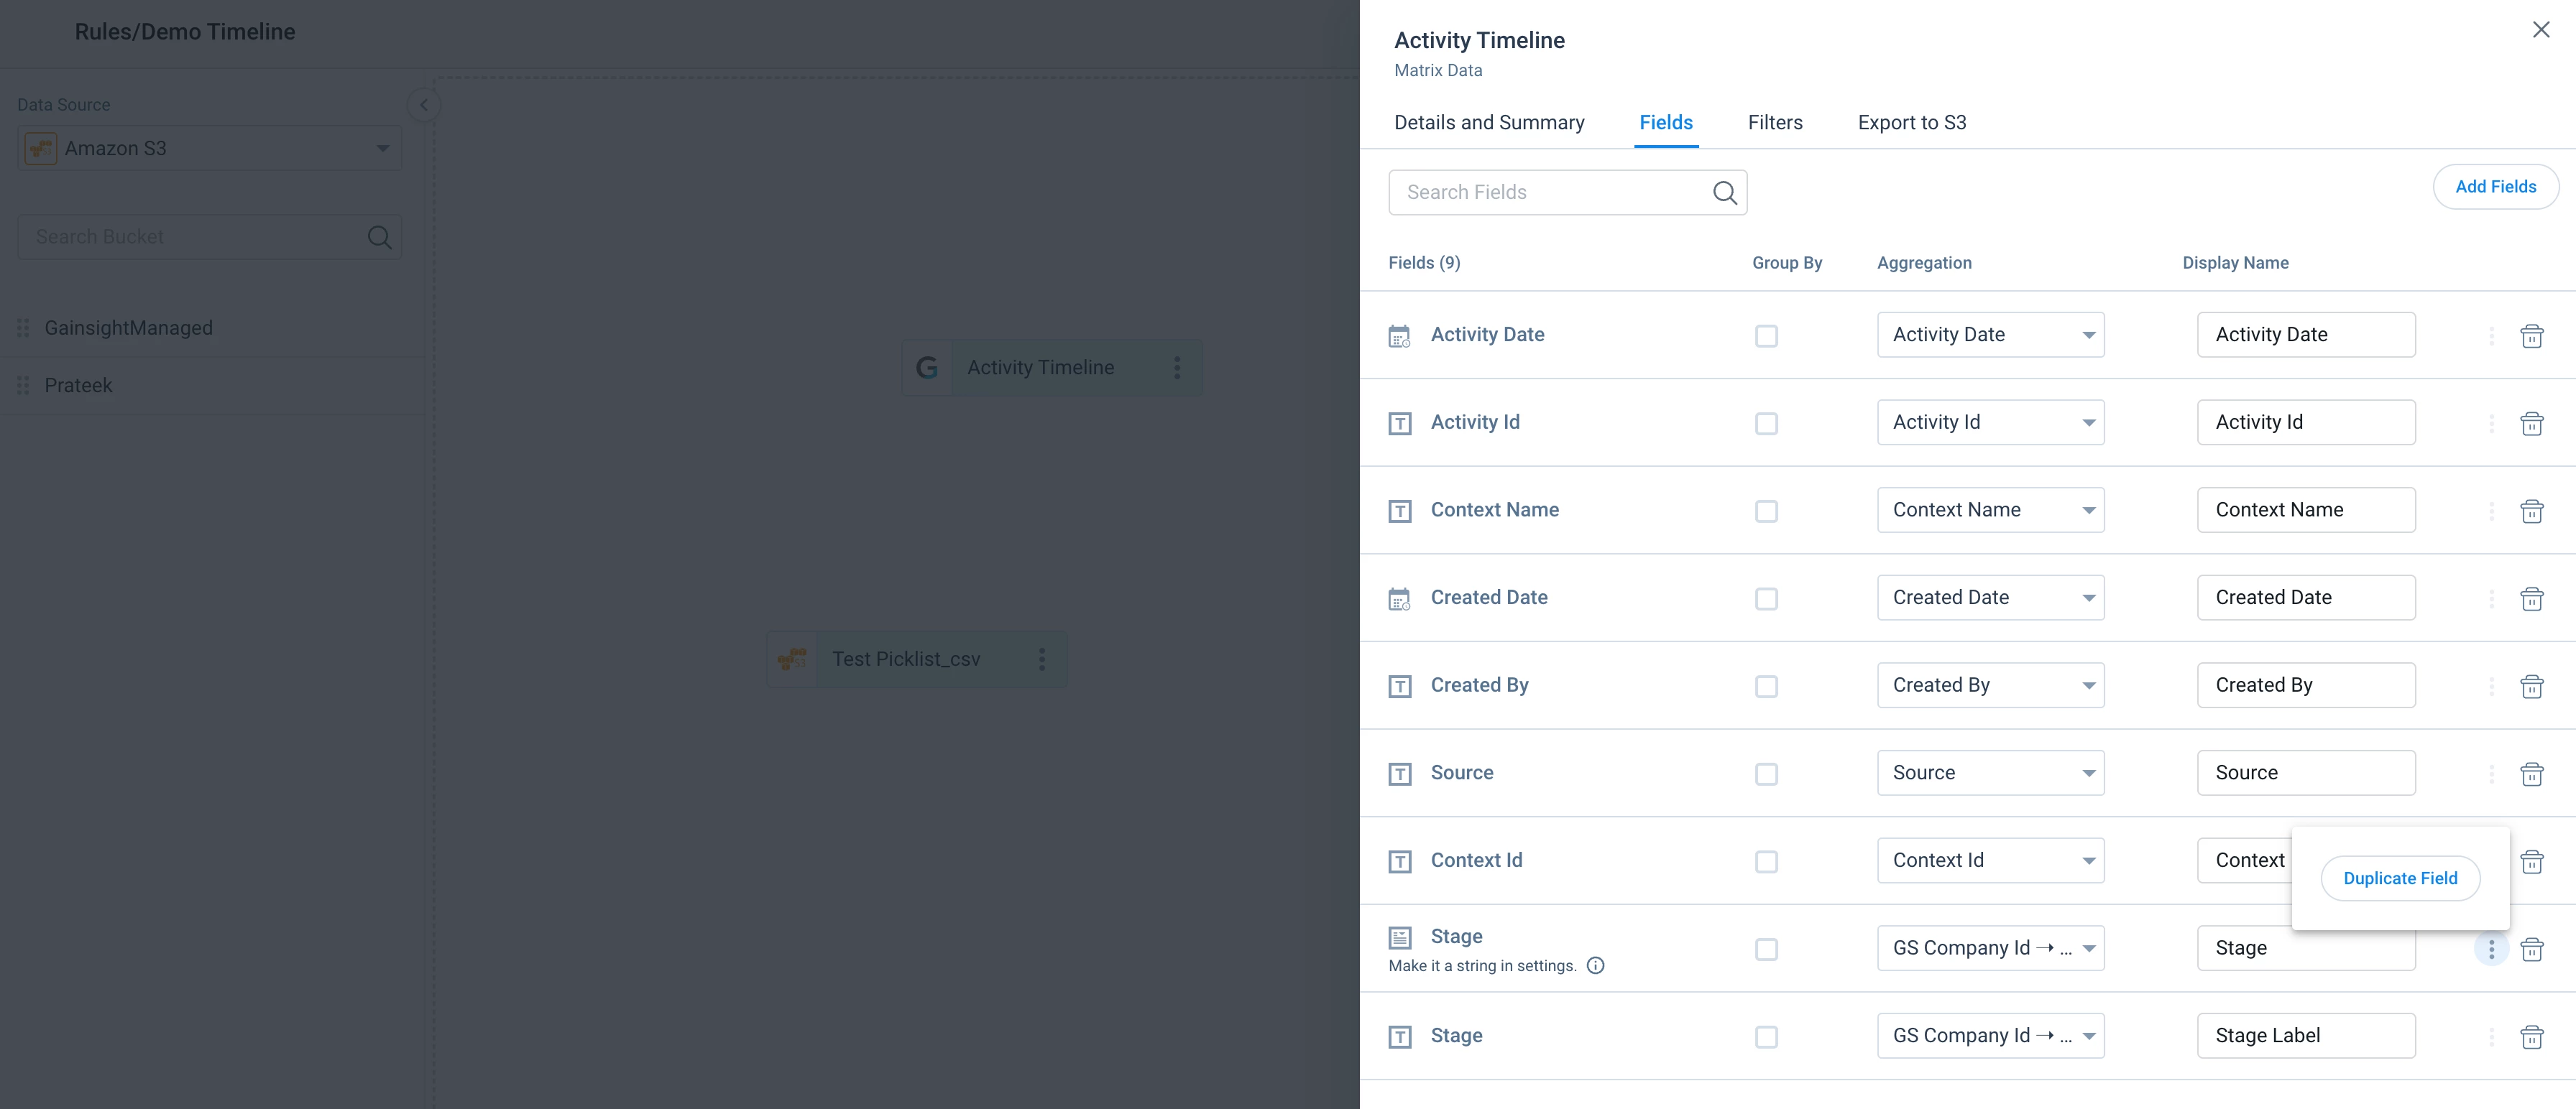Close the Activity Timeline panel

pos(2540,30)
